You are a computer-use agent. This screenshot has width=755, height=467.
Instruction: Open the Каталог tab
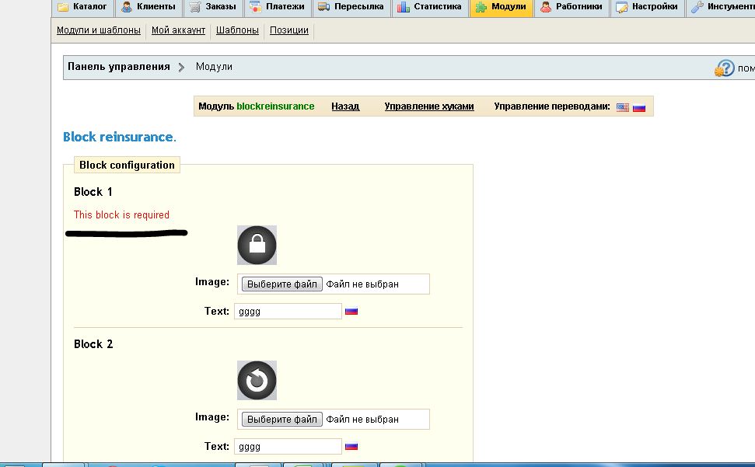point(83,7)
